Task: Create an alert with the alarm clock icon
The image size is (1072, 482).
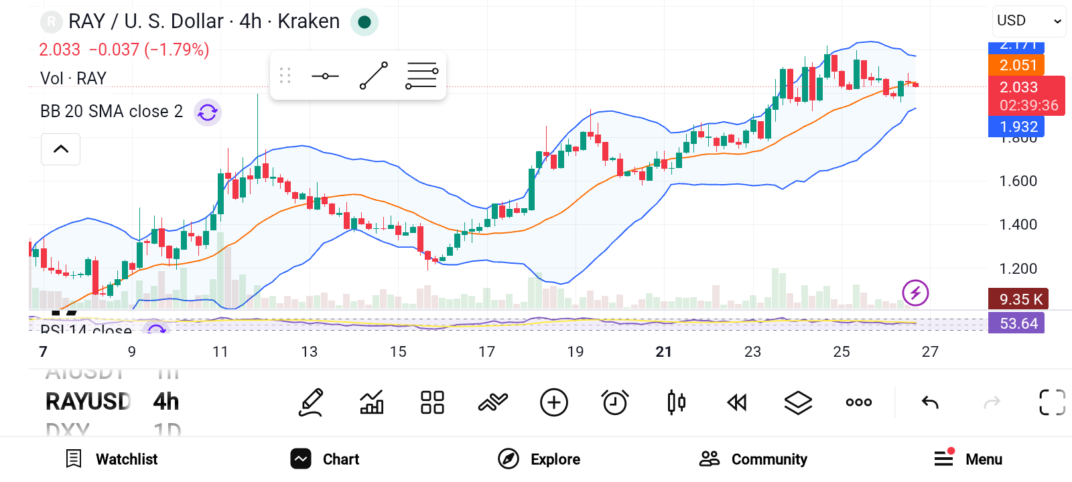Action: point(615,402)
